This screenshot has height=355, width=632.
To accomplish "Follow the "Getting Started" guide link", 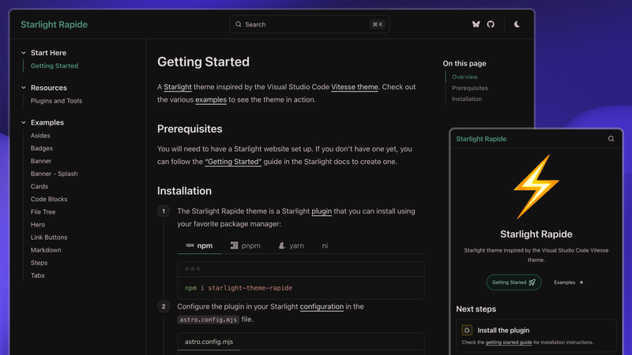I will [233, 162].
